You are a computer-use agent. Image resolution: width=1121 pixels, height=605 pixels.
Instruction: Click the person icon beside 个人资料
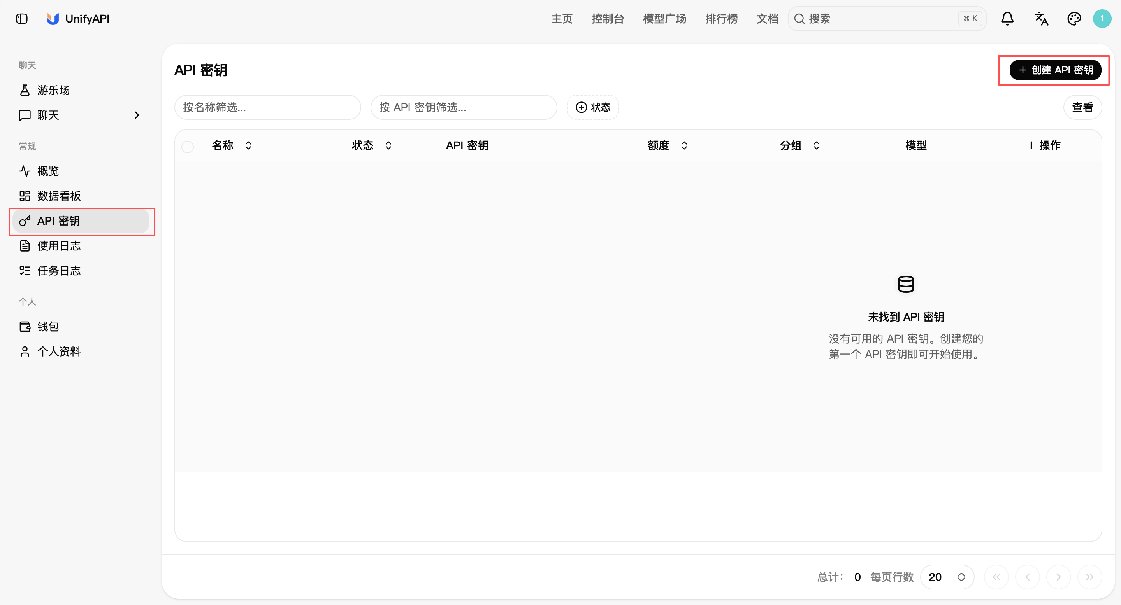(x=25, y=351)
